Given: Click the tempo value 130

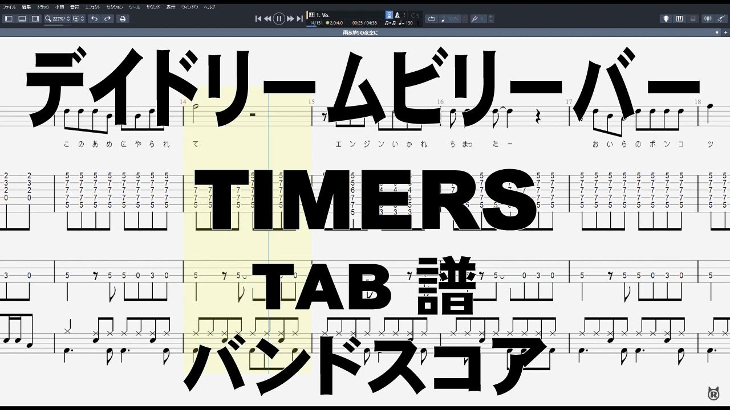Looking at the screenshot, I should click(408, 23).
